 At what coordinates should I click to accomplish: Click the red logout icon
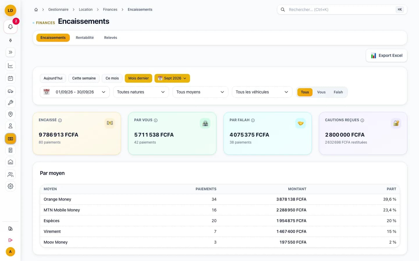click(x=10, y=240)
